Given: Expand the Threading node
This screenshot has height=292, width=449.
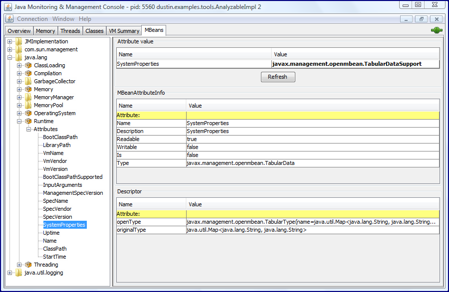Looking at the screenshot, I should 19,265.
